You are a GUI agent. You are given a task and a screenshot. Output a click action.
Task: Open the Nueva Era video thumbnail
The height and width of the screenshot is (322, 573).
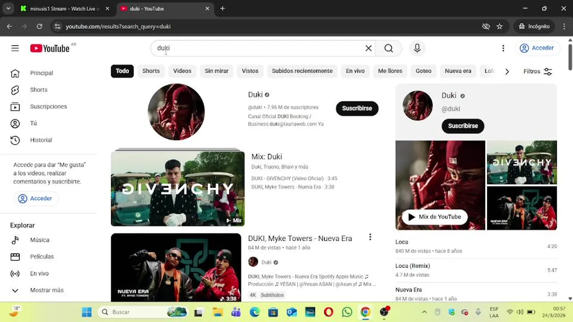click(x=176, y=268)
